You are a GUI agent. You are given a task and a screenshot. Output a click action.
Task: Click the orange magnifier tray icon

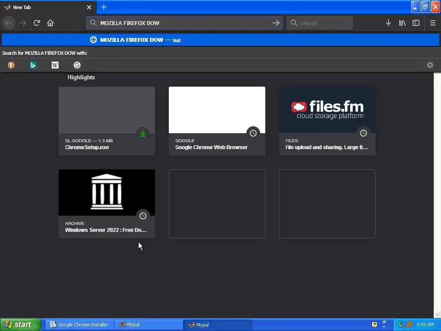coord(409,325)
